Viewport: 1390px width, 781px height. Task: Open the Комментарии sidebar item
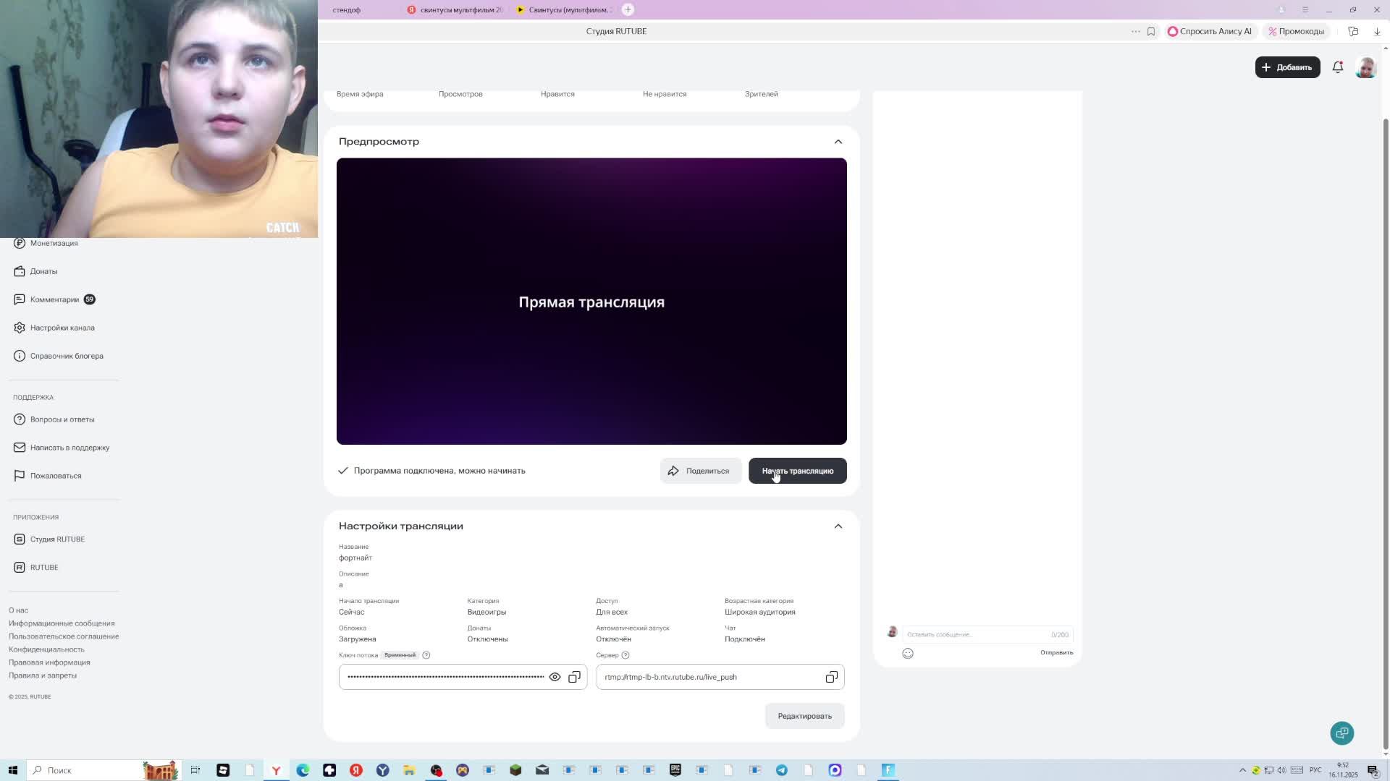point(54,299)
